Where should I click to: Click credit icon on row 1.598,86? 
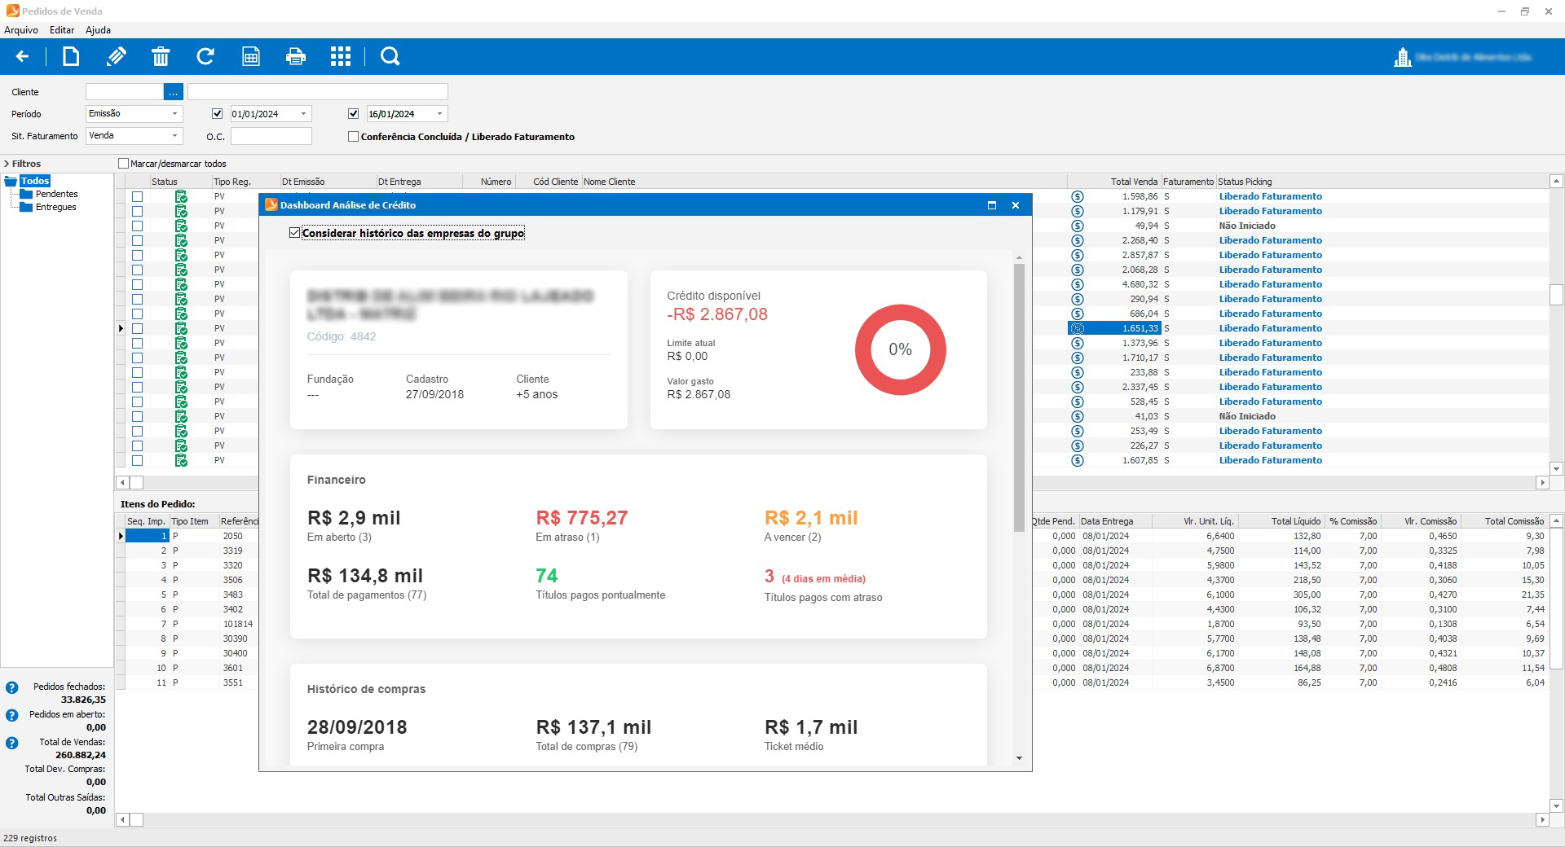(x=1078, y=196)
